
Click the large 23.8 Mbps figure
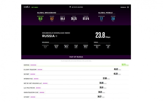103,35
